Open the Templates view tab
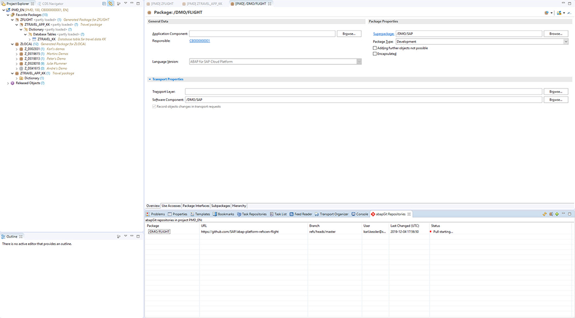The height and width of the screenshot is (318, 575). click(x=200, y=214)
